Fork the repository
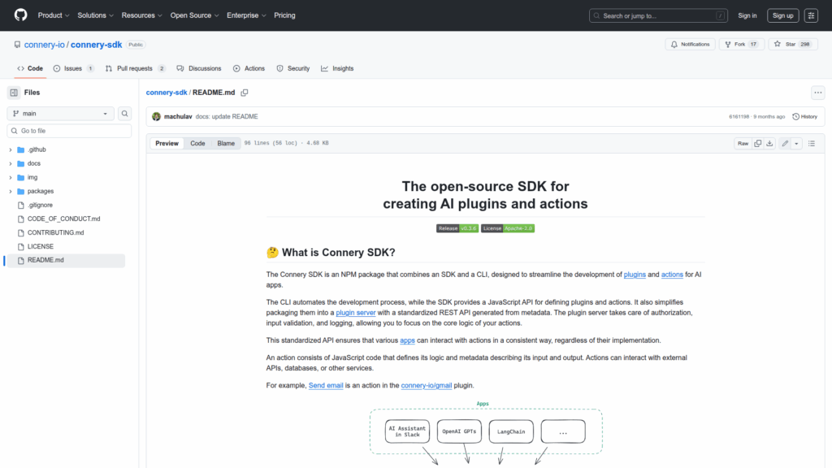Screen dimensions: 832x468 [x=741, y=44]
